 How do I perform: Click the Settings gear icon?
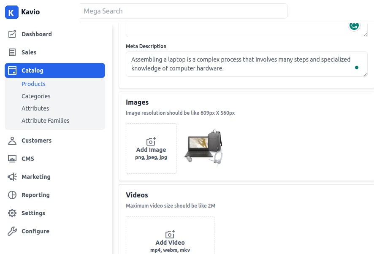coord(12,213)
